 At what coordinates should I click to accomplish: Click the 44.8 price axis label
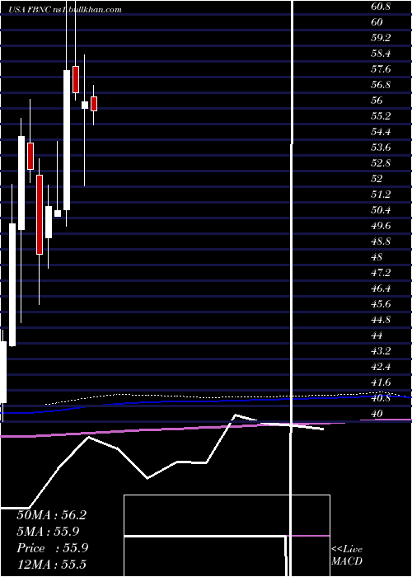click(381, 320)
